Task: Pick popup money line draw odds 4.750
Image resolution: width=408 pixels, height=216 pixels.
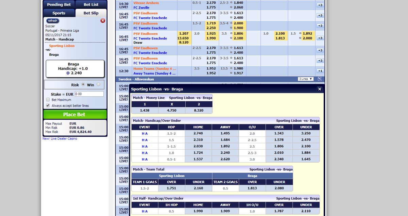Action: tap(172, 111)
